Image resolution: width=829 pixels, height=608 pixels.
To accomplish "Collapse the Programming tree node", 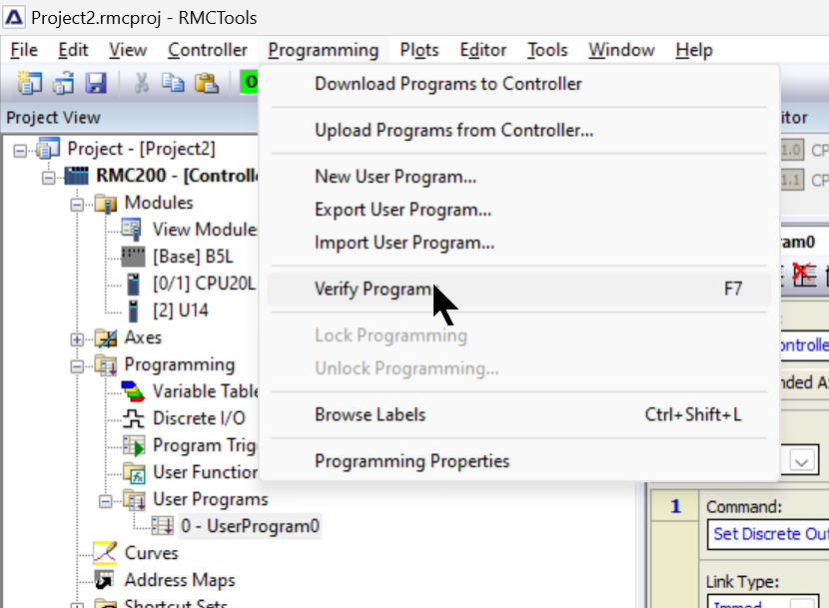I will coord(77,366).
